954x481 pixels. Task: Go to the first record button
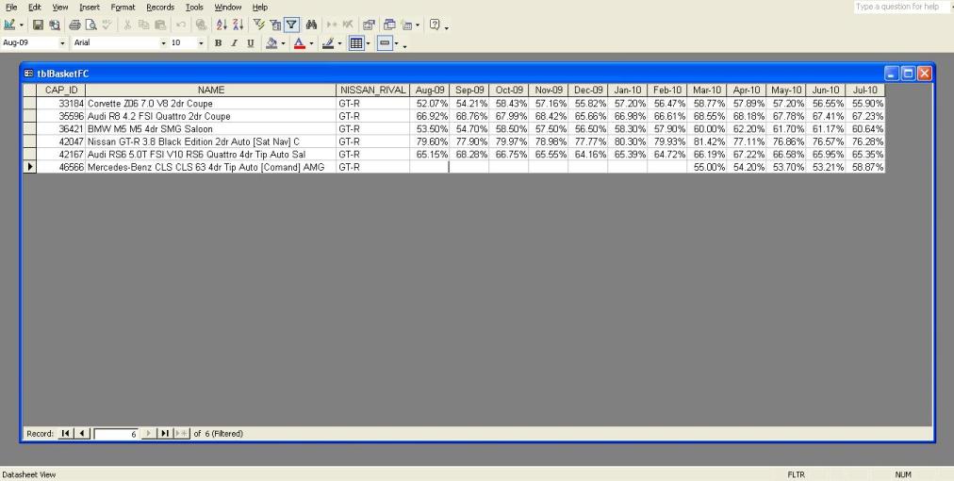pyautogui.click(x=66, y=434)
